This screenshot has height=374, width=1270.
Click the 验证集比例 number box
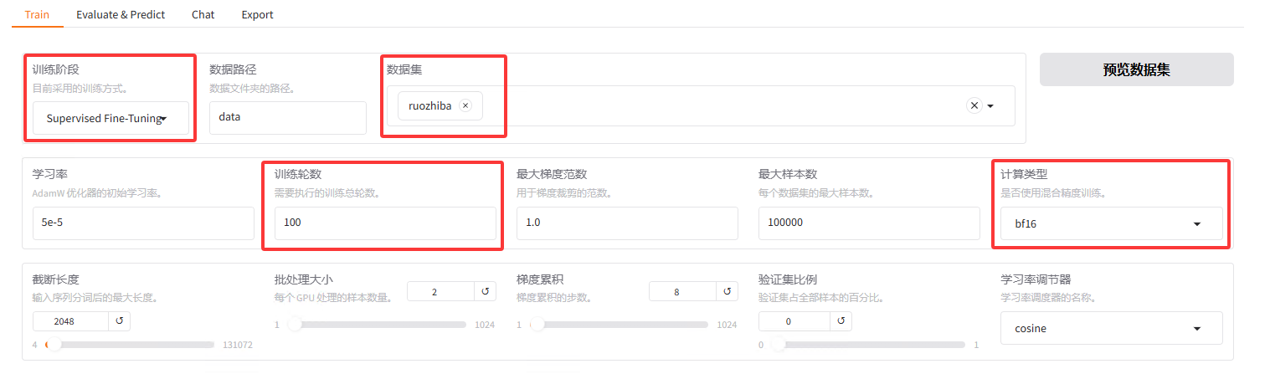coord(794,321)
